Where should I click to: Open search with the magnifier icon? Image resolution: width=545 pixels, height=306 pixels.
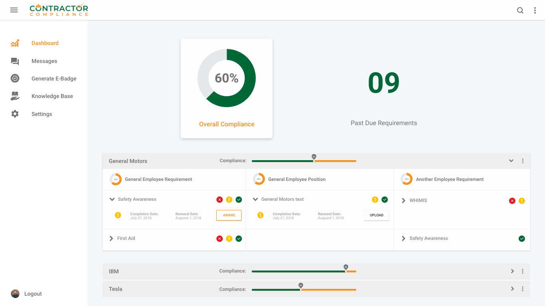point(520,11)
